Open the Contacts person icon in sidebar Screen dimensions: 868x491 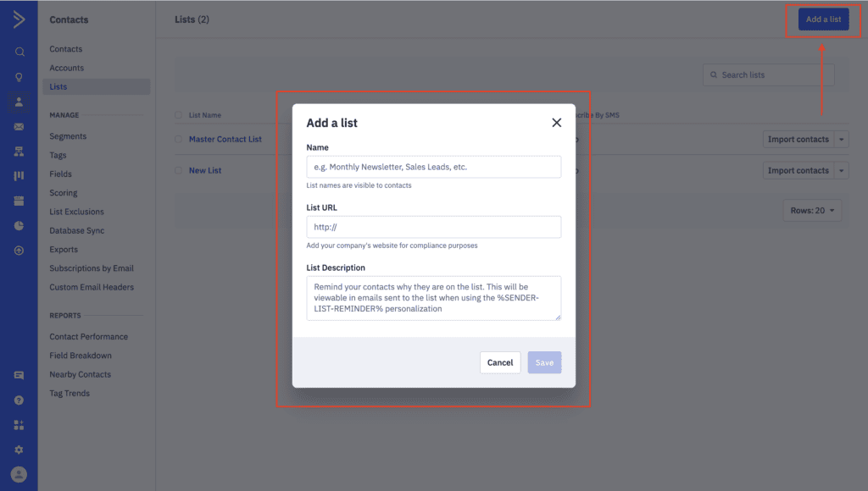click(x=19, y=102)
